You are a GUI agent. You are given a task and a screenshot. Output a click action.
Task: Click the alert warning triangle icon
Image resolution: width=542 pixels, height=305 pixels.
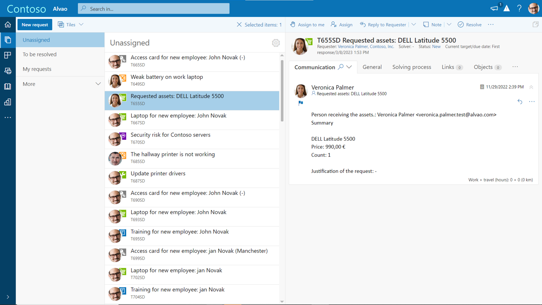pyautogui.click(x=506, y=8)
